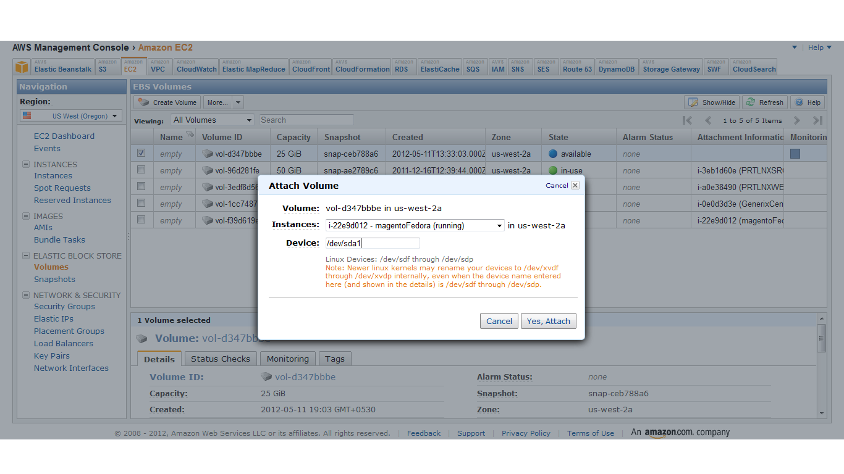Click the Device input field
This screenshot has width=844, height=474.
coord(373,243)
